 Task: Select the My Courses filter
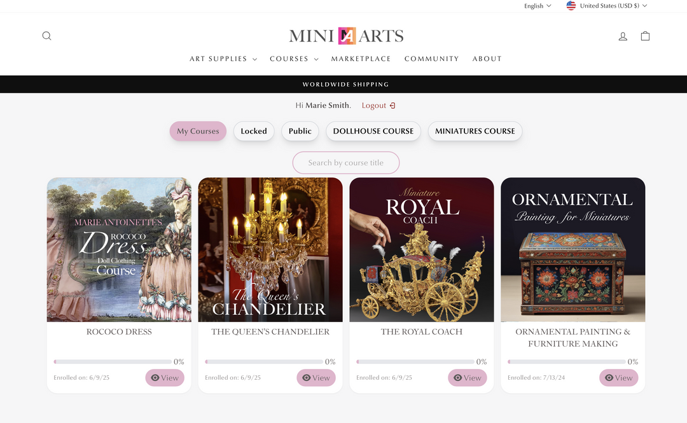pyautogui.click(x=198, y=131)
